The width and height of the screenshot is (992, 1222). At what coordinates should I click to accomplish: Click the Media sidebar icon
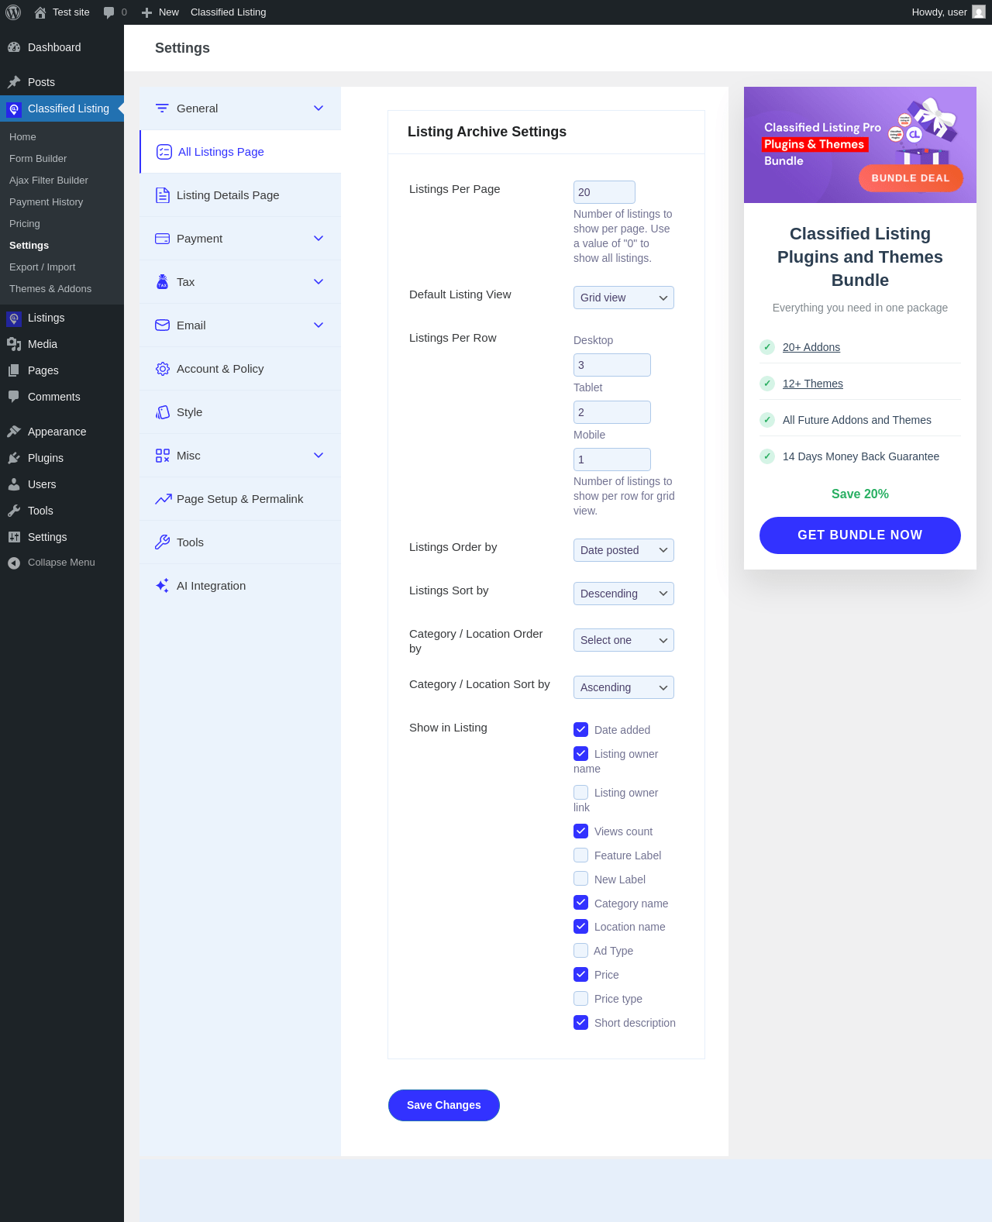14,344
